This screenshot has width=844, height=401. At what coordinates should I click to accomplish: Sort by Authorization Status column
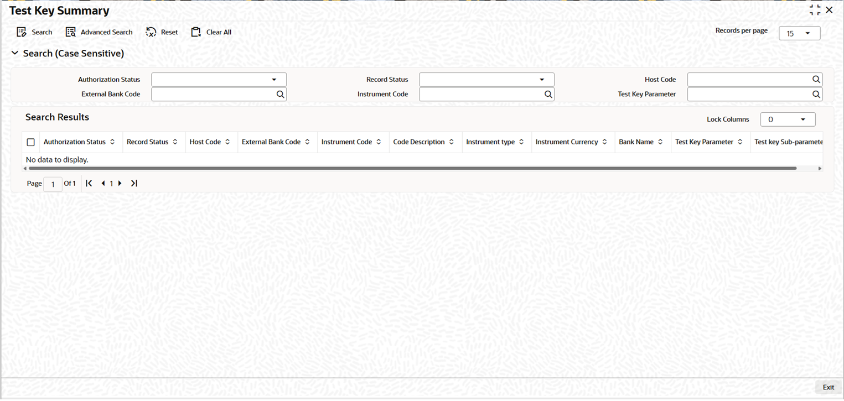(112, 142)
